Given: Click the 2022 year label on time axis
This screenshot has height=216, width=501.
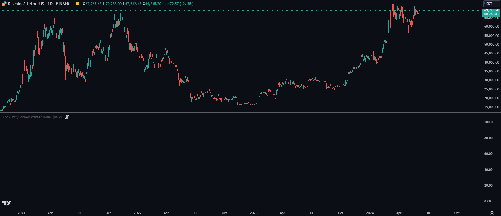Looking at the screenshot, I should [138, 213].
